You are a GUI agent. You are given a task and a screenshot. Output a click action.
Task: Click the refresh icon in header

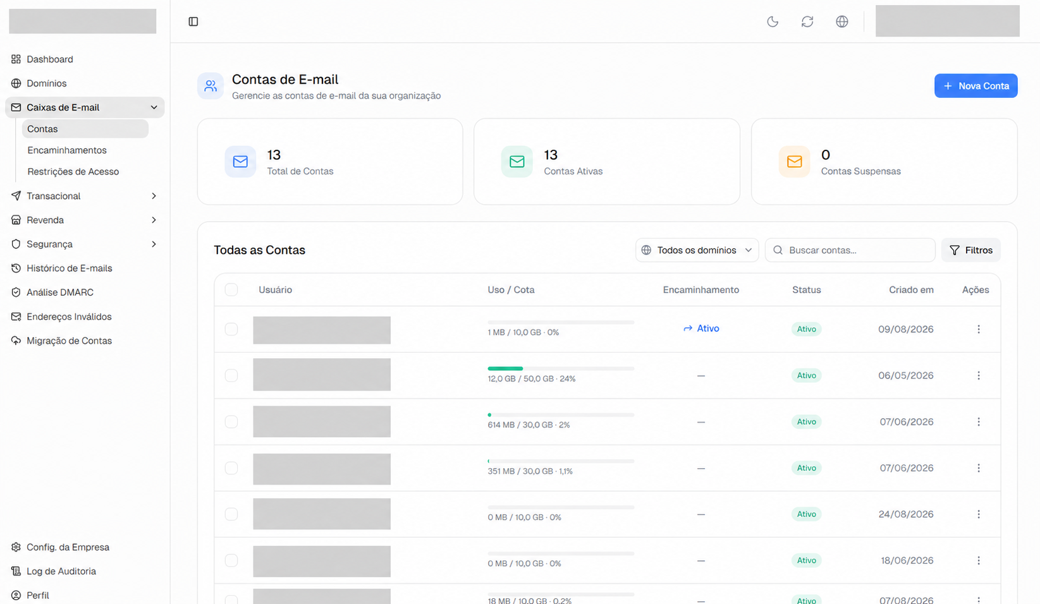click(x=807, y=21)
